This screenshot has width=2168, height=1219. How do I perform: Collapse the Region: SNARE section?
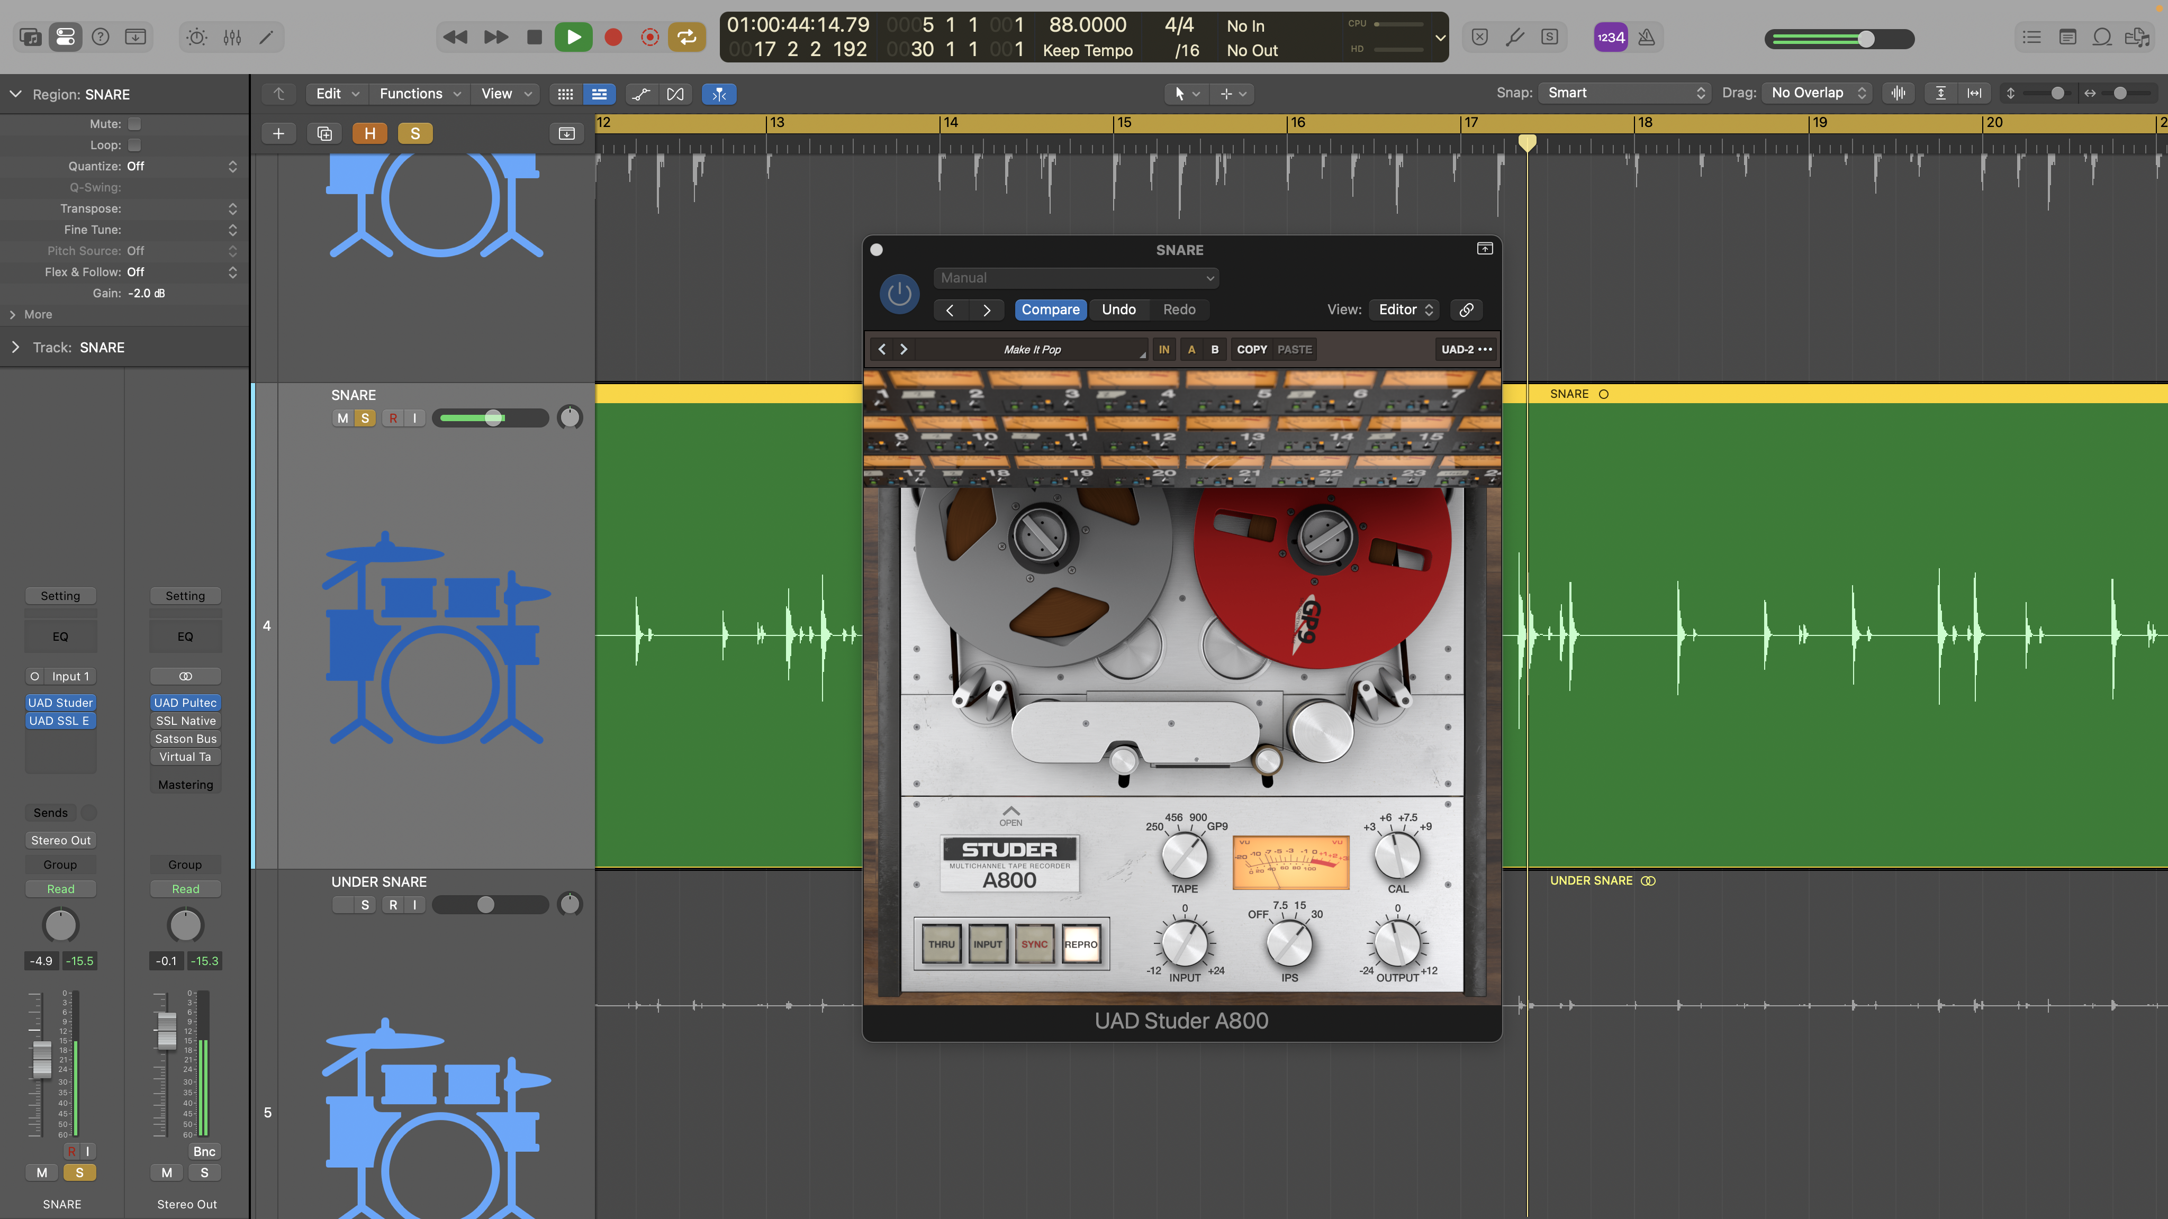click(15, 94)
